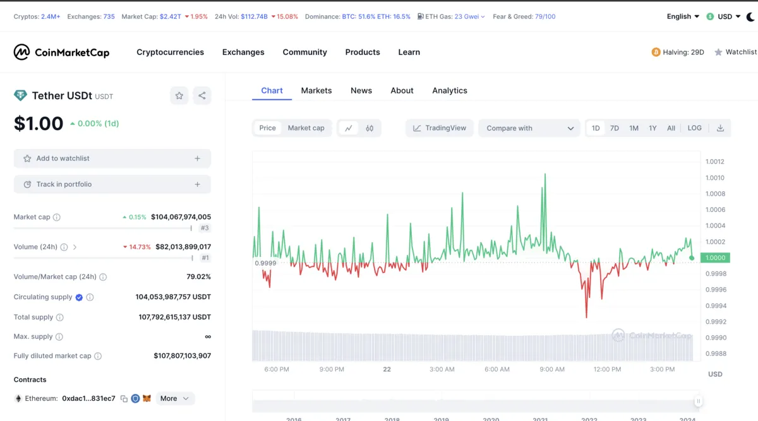Open the Fear & Greed 79/100 link
The image size is (758, 421).
point(524,16)
